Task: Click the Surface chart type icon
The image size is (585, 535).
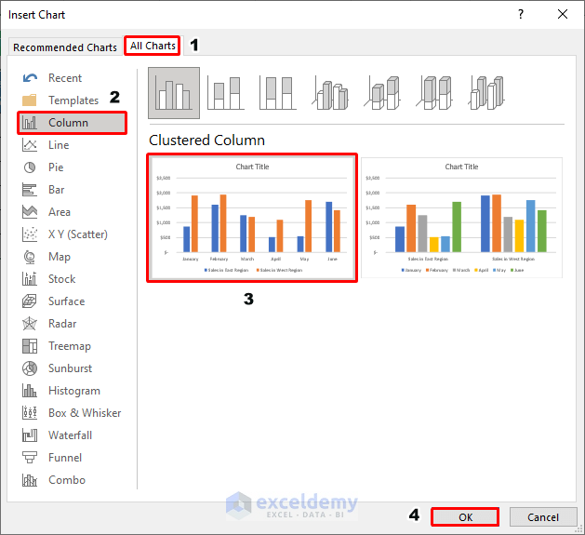Action: [30, 301]
